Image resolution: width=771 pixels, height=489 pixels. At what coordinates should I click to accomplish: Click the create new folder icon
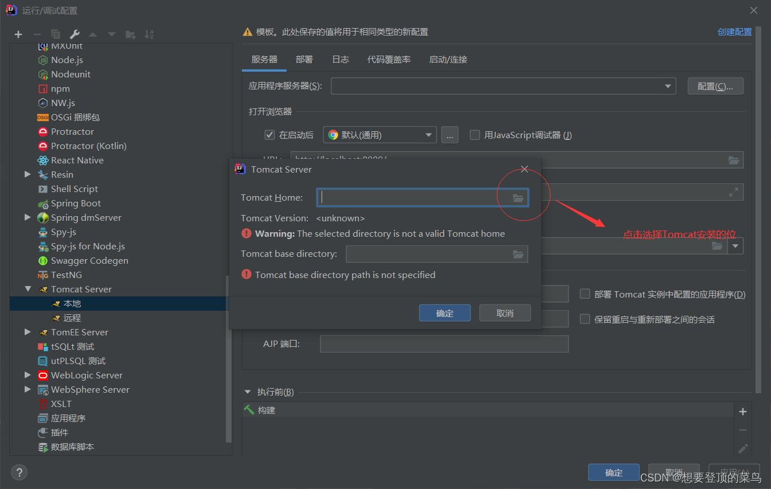click(131, 34)
